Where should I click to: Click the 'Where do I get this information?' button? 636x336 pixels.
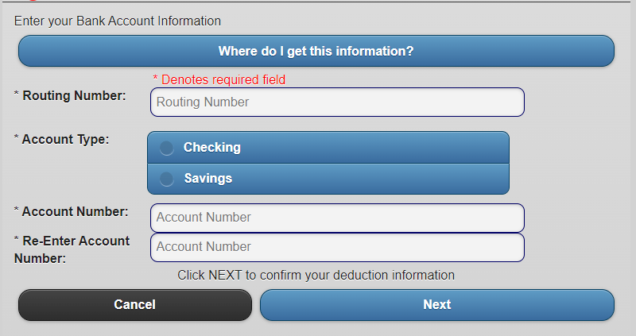[x=316, y=51]
